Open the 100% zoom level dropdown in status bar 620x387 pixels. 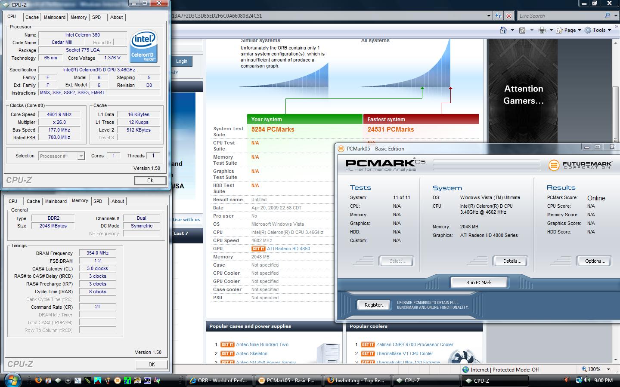coord(608,369)
